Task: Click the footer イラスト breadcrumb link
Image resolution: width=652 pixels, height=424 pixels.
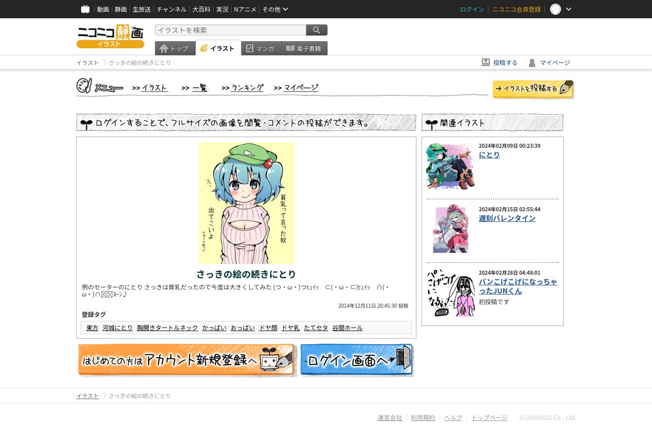Action: pos(87,396)
